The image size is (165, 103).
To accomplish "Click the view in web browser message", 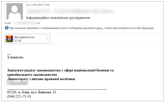I will pos(82,28).
